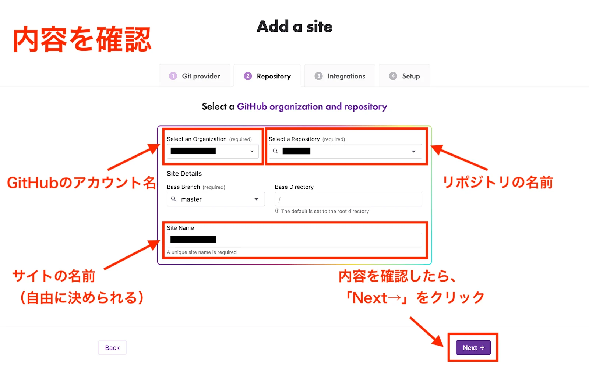Click the info icon near root directory note
The width and height of the screenshot is (589, 368).
(x=277, y=211)
